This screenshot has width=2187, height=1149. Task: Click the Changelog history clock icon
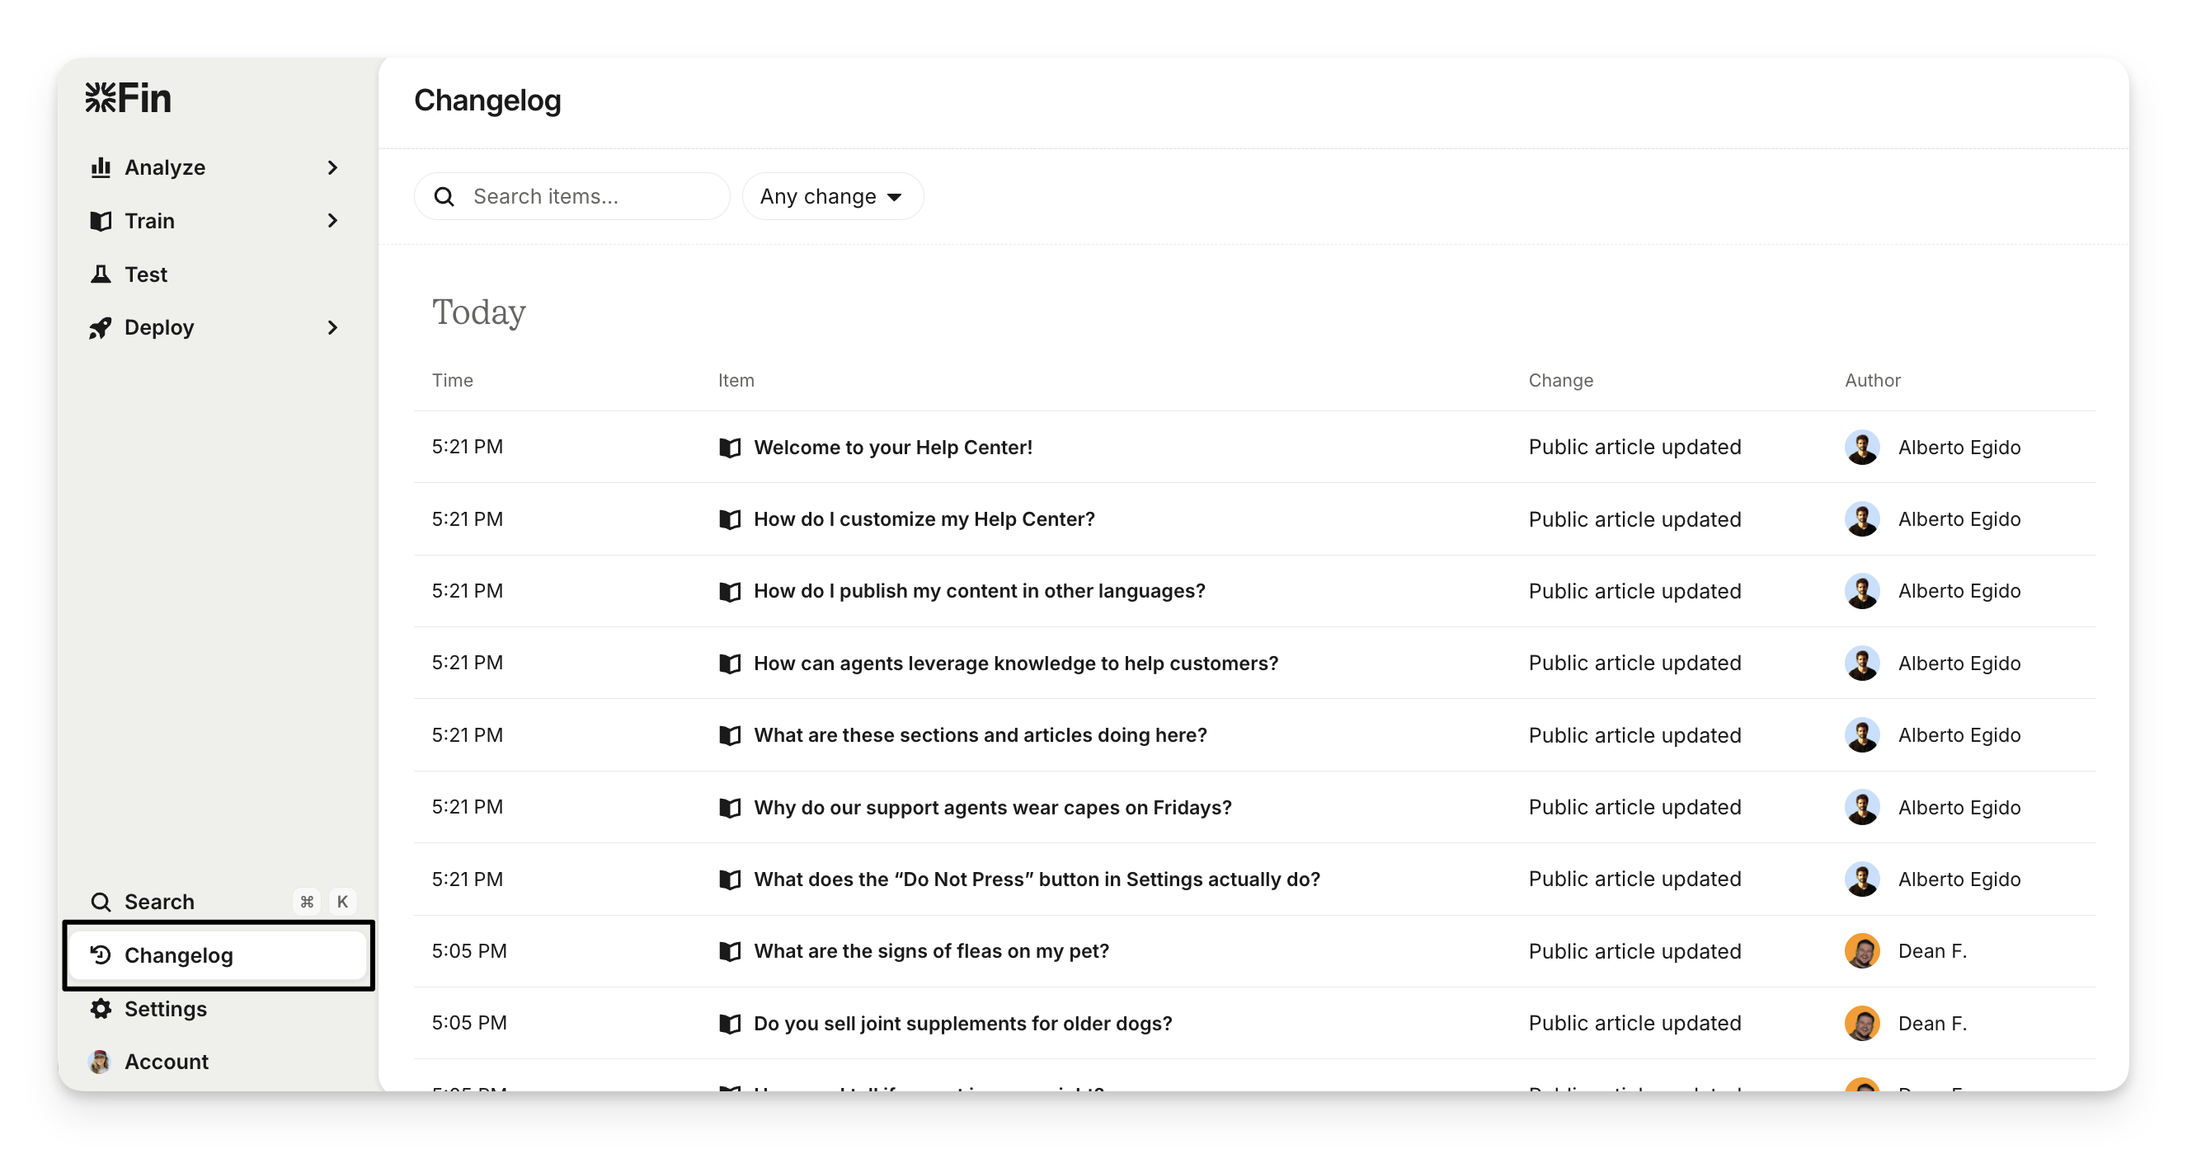101,955
